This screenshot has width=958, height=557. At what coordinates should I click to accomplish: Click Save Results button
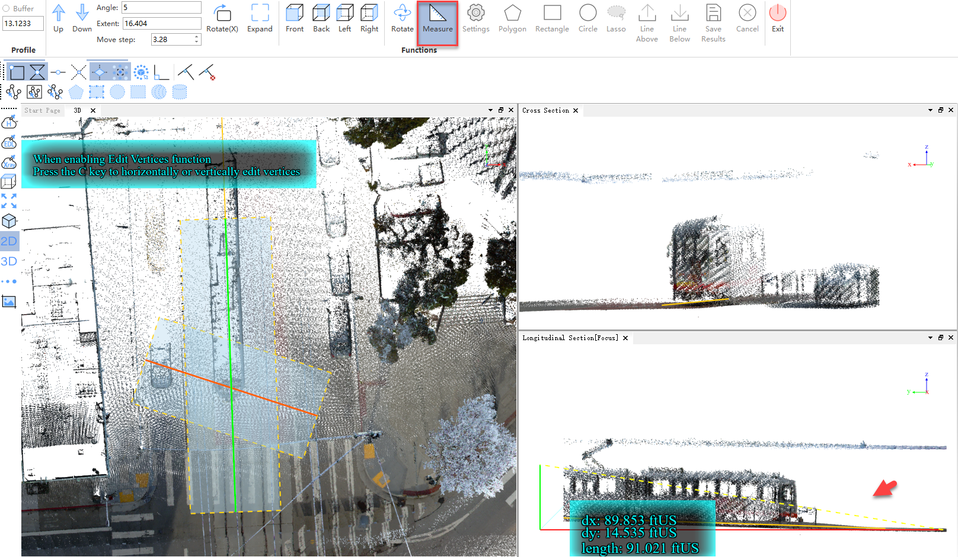pyautogui.click(x=713, y=23)
